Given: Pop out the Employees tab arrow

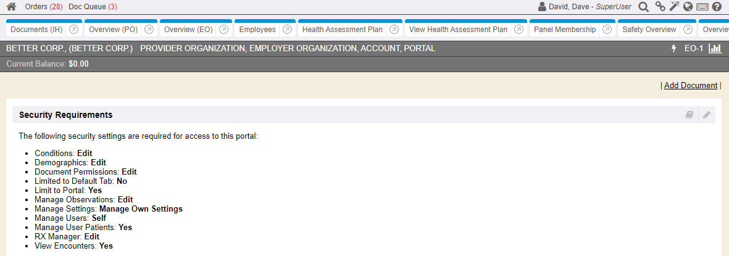Looking at the screenshot, I should (287, 30).
